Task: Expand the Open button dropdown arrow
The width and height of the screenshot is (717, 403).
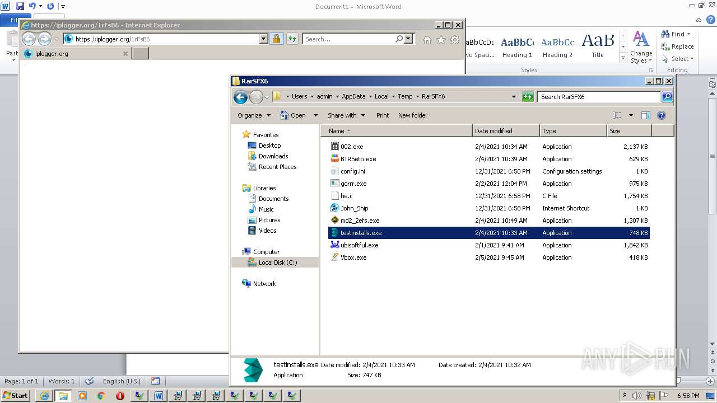Action: click(315, 115)
